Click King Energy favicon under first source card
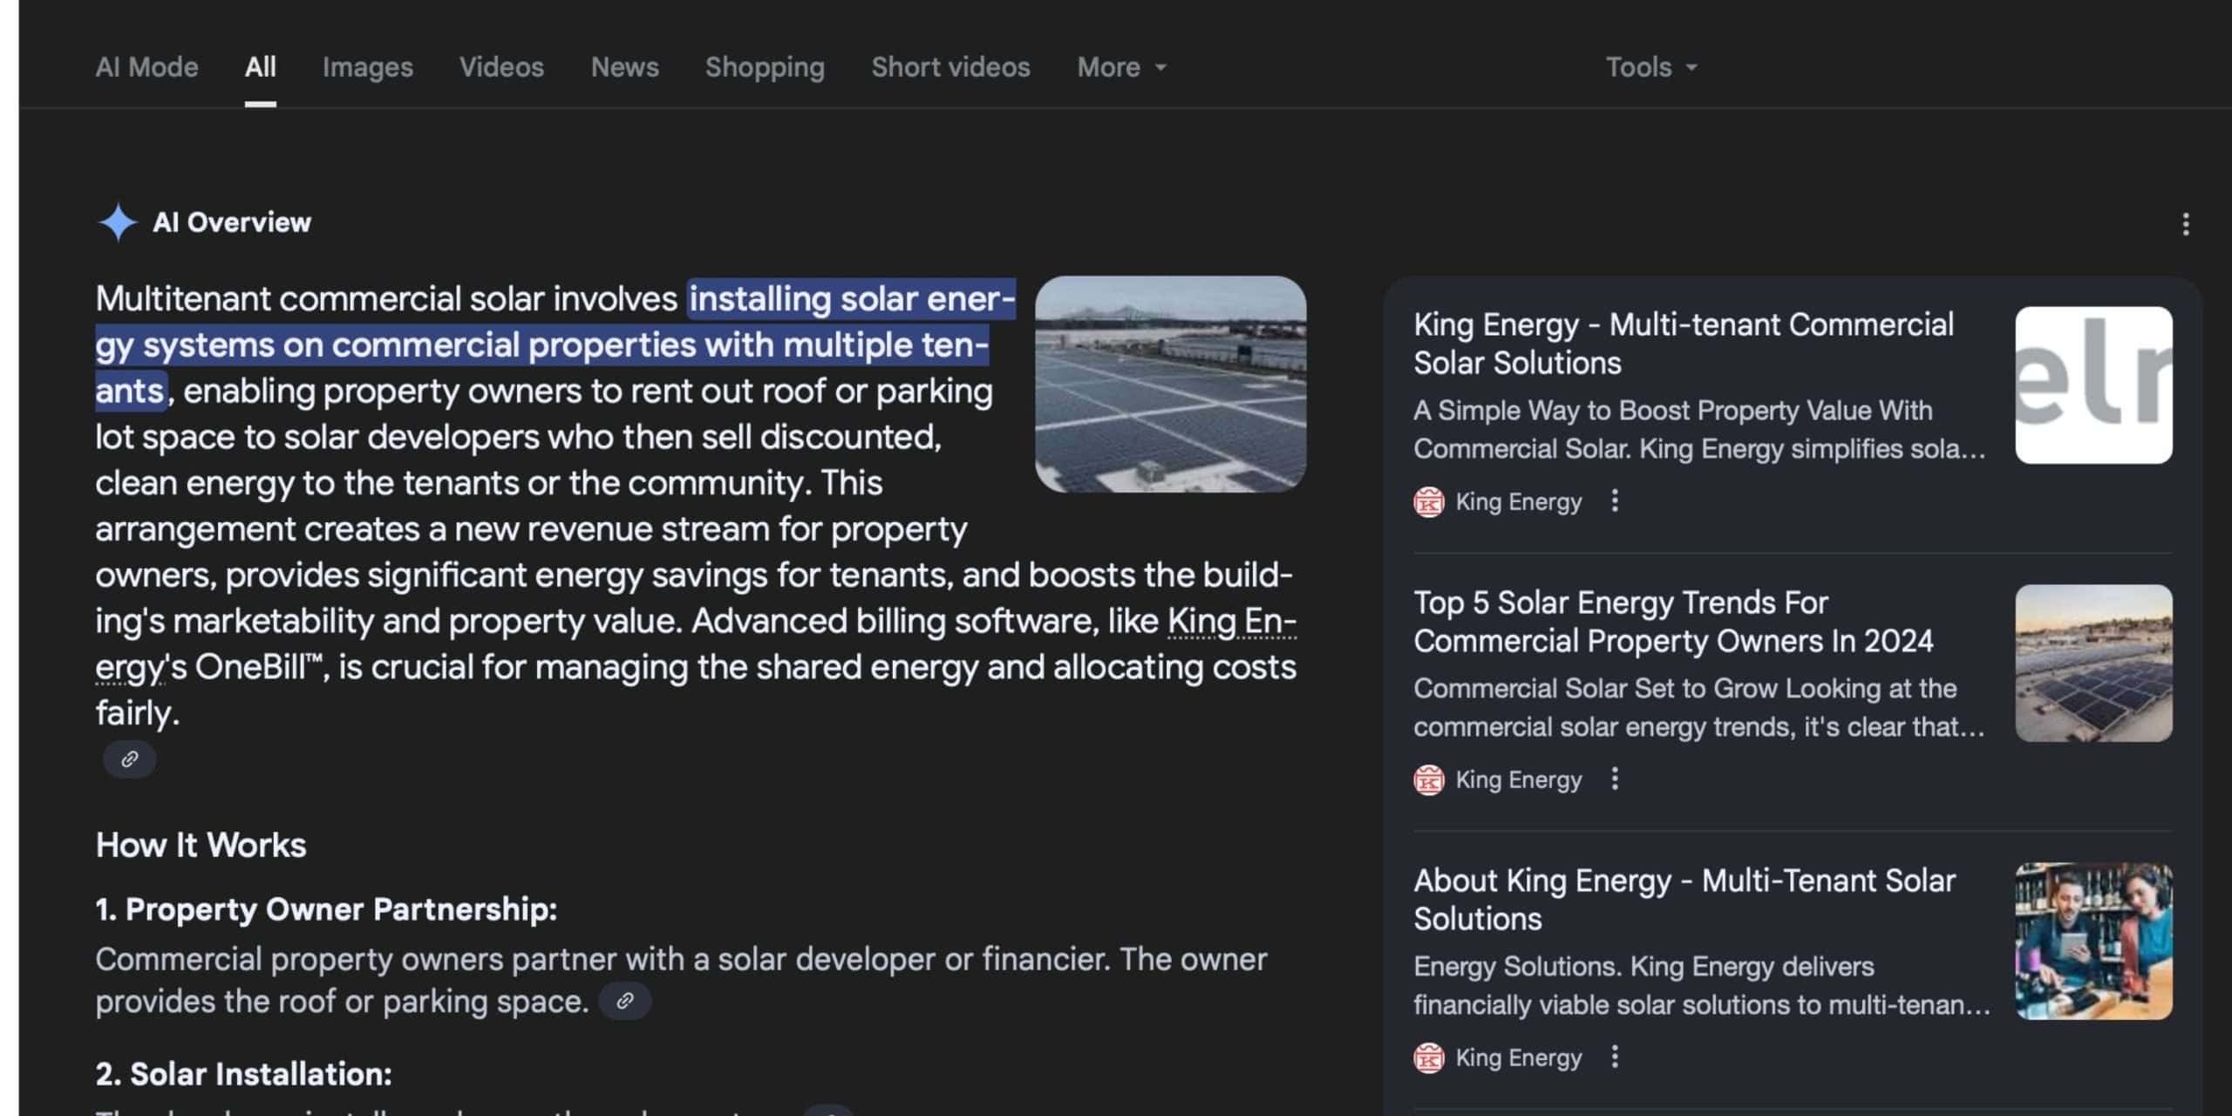2232x1116 pixels. point(1428,502)
